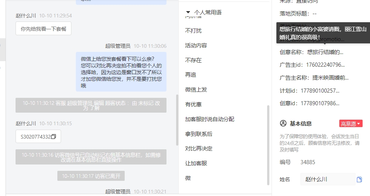Screen dimensions: 370x196
Task: Click the 落地页标题 row
Action: point(298,13)
